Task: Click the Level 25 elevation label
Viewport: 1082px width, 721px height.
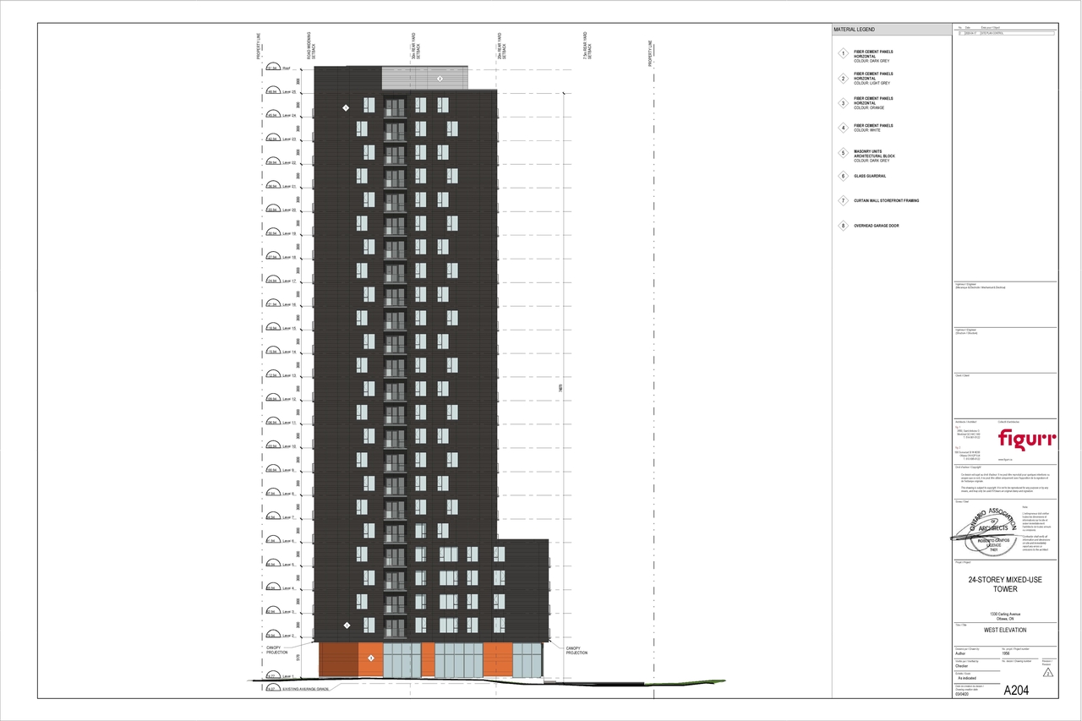Action: pyautogui.click(x=289, y=92)
